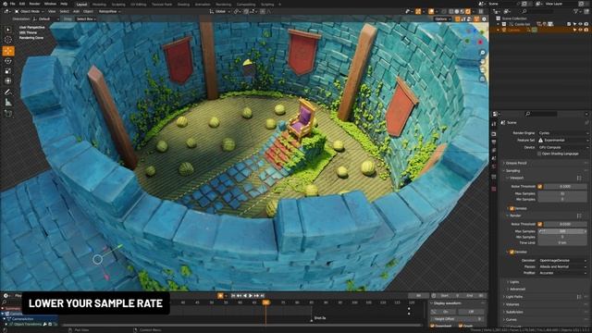Open the View Layer properties tab icon
592x333 pixels.
pos(494,150)
